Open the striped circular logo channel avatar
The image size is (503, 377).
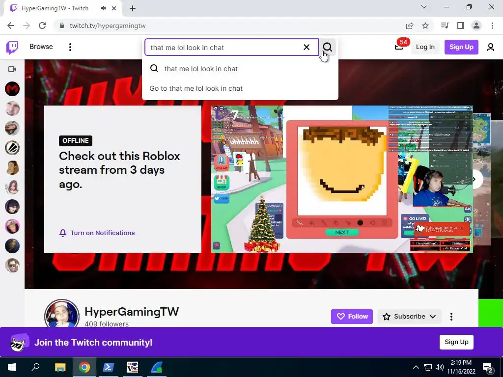tap(12, 148)
